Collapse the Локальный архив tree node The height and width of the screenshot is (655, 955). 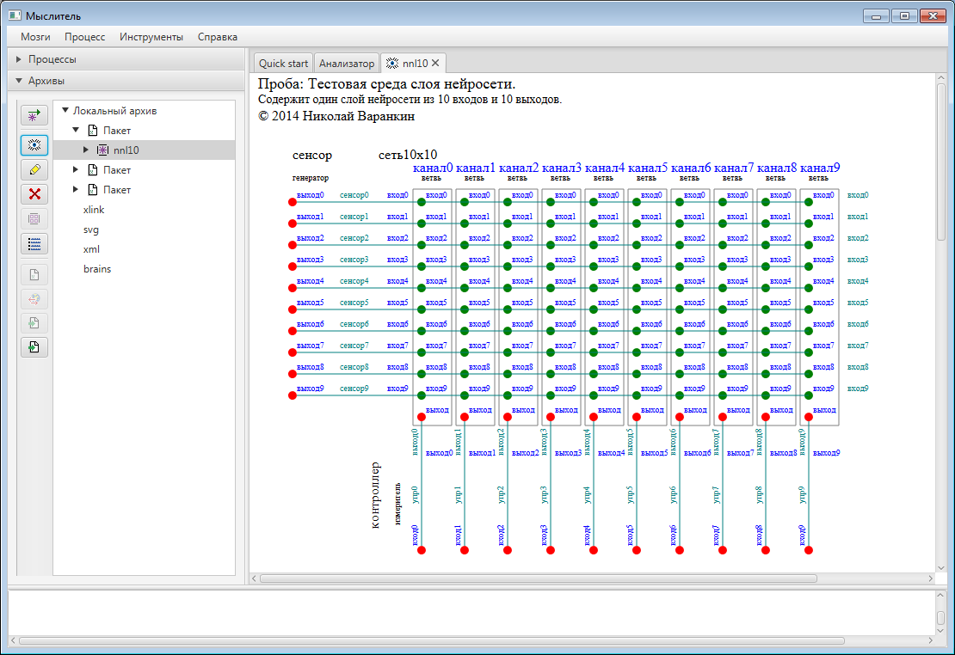point(65,111)
